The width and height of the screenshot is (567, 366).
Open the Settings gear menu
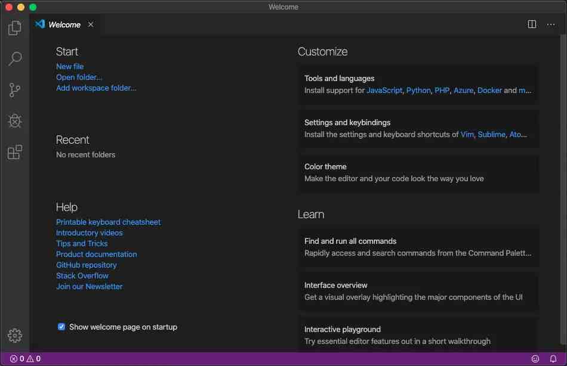coord(14,335)
